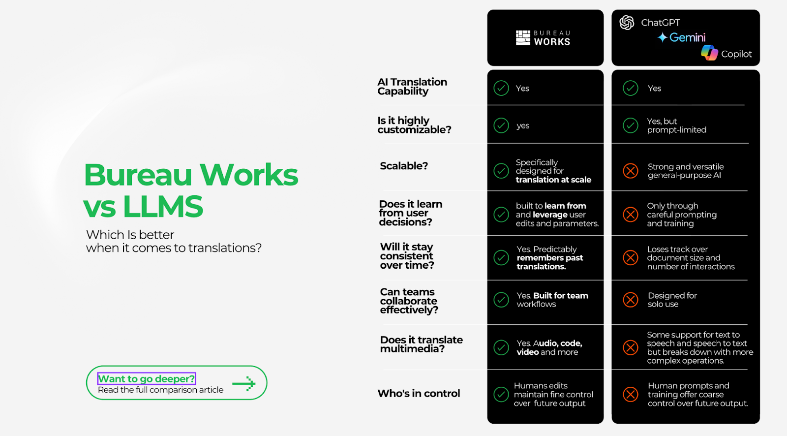Click 'Designed for solo use' text
The image size is (787, 436).
(672, 300)
